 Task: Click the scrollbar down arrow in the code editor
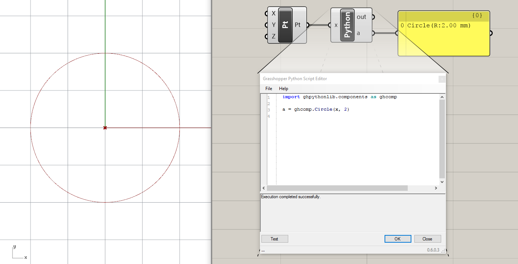pos(442,182)
